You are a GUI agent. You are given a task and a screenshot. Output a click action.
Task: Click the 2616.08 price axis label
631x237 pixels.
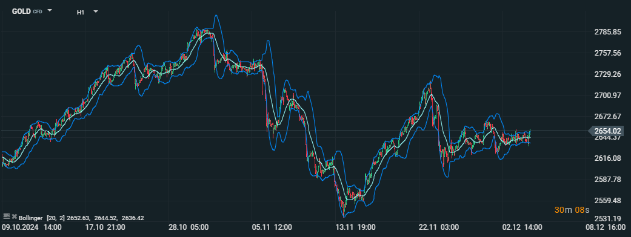(x=607, y=158)
